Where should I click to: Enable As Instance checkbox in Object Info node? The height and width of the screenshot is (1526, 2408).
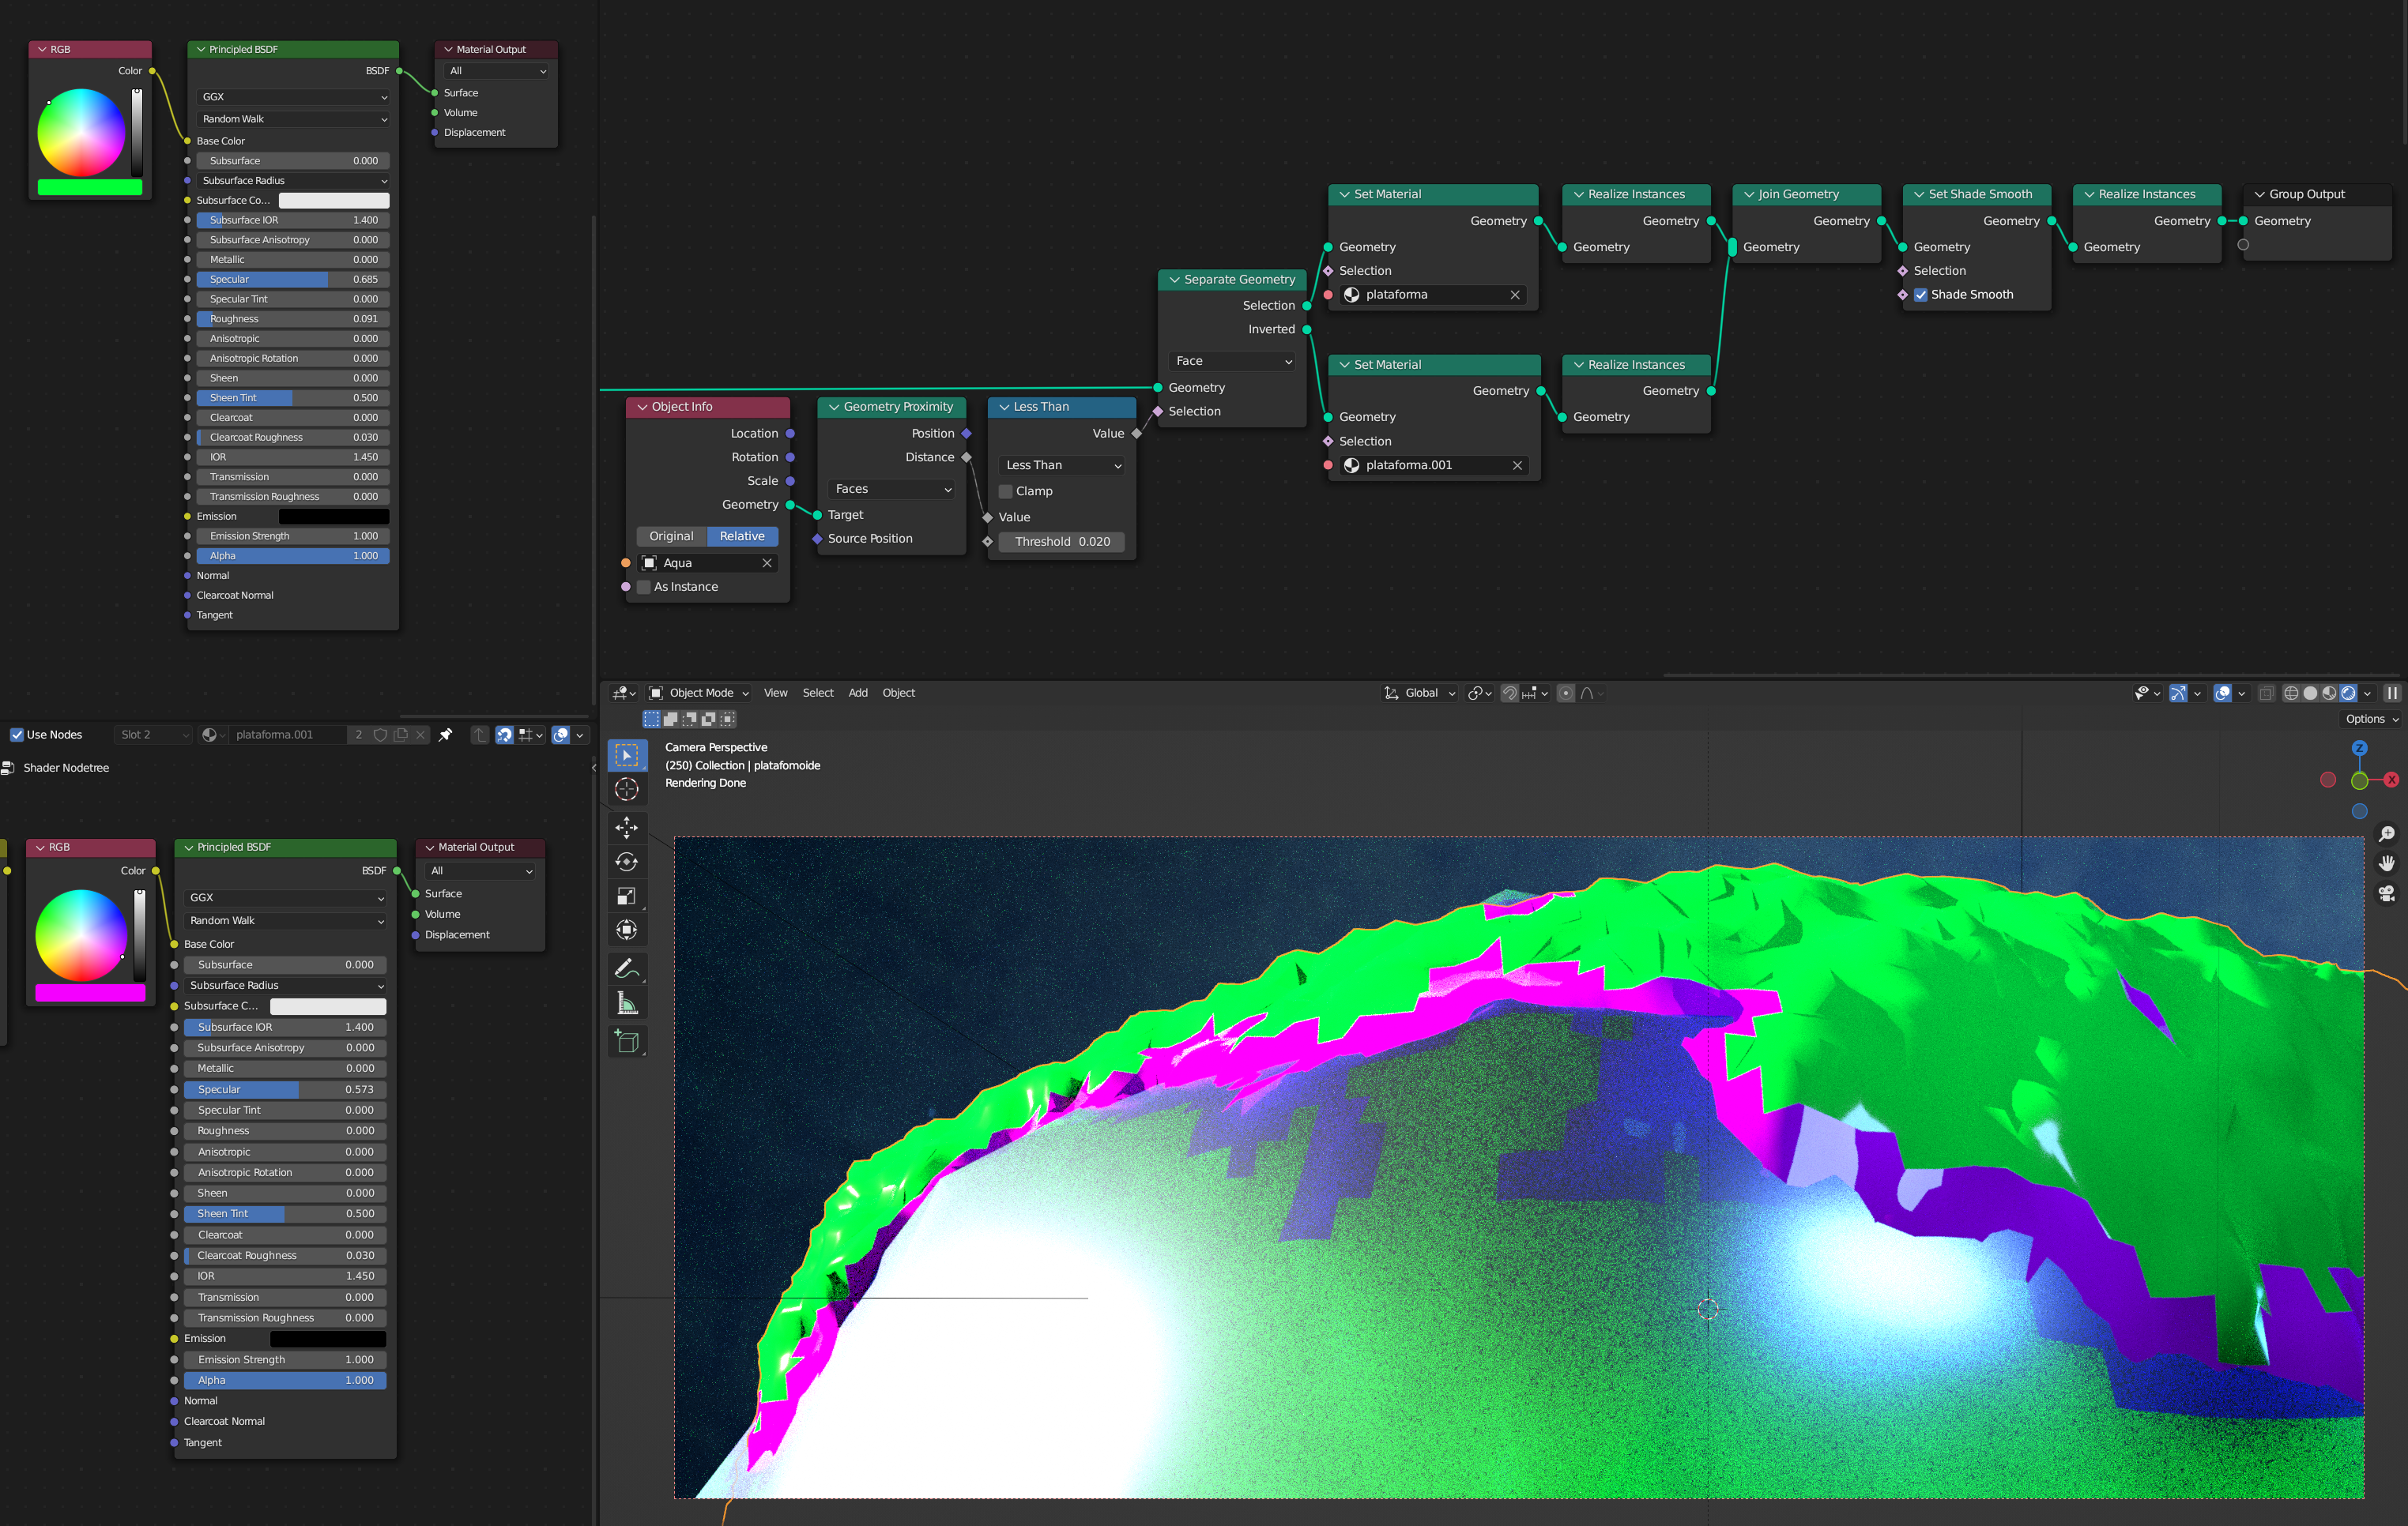[x=644, y=587]
